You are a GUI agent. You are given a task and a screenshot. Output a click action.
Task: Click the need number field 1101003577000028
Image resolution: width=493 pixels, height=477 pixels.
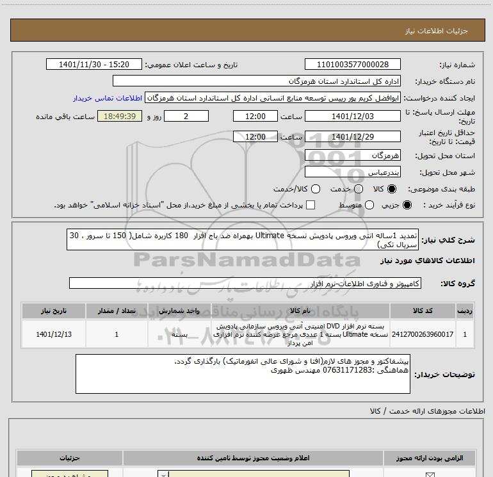point(352,65)
